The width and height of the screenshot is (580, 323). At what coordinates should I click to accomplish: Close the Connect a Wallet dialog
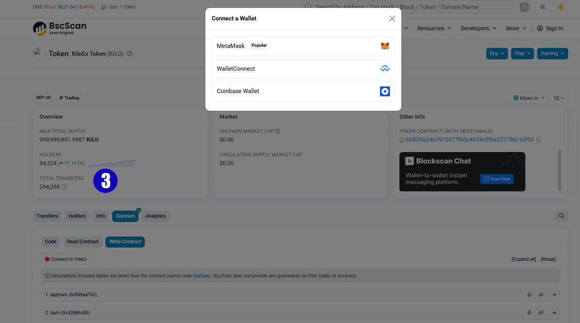point(392,18)
